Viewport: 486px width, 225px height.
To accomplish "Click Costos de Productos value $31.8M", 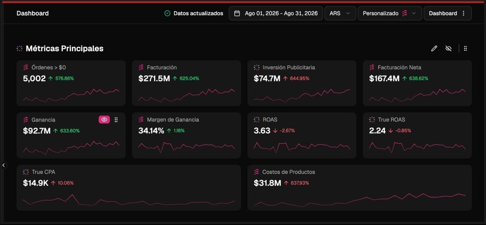I will pyautogui.click(x=267, y=183).
